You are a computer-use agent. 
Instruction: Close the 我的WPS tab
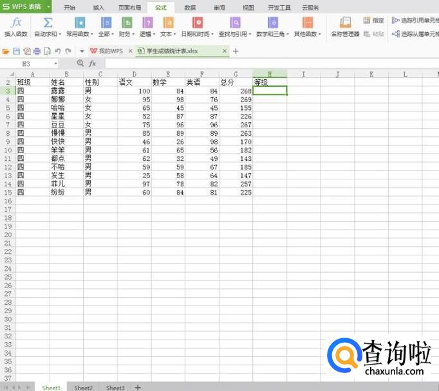click(131, 51)
